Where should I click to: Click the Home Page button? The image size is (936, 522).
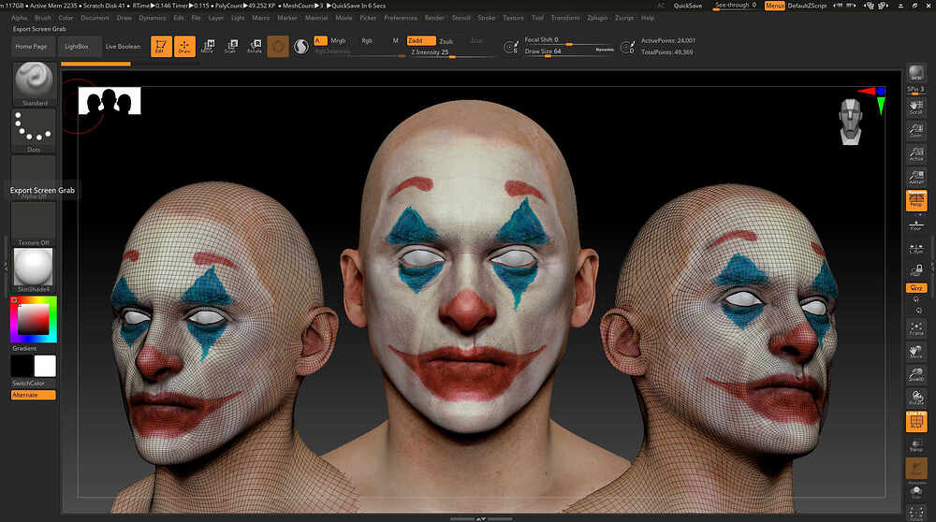pos(31,47)
